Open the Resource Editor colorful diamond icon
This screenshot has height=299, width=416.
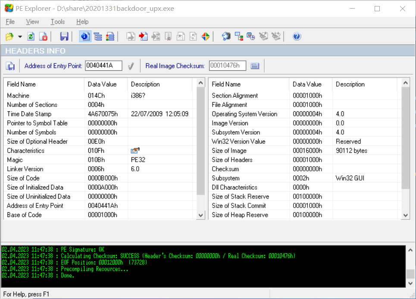coord(206,36)
